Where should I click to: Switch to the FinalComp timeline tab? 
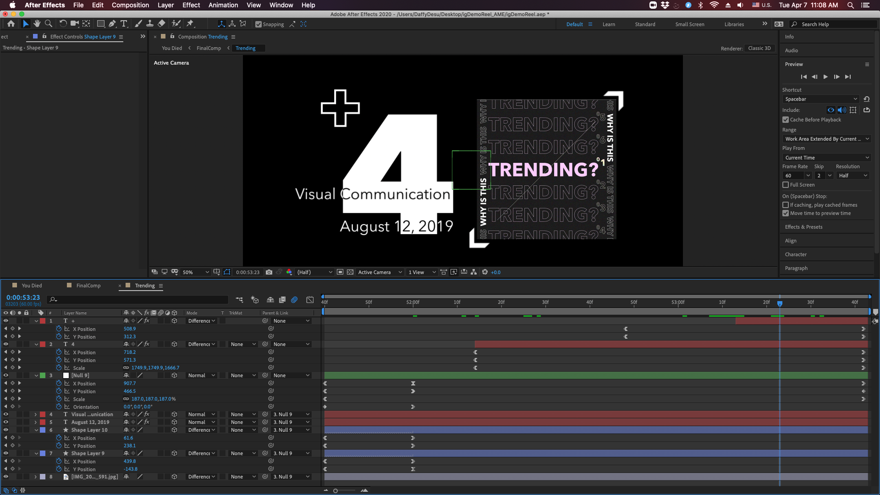88,286
